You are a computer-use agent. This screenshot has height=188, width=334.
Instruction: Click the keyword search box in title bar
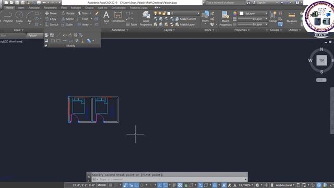click(225, 3)
